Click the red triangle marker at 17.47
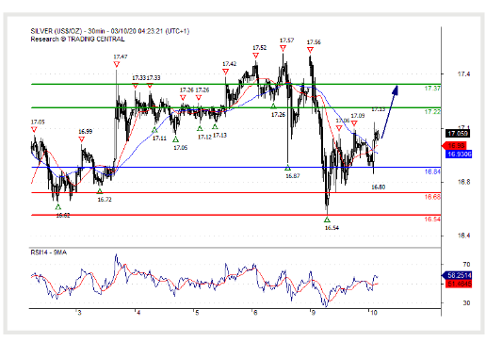 (117, 64)
